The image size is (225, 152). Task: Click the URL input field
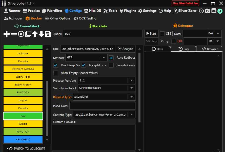point(88,49)
